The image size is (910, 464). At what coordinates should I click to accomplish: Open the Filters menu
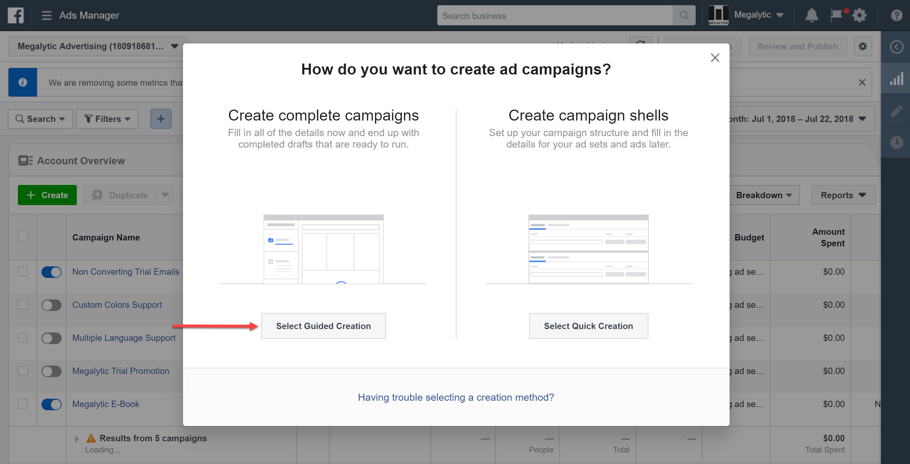(107, 119)
